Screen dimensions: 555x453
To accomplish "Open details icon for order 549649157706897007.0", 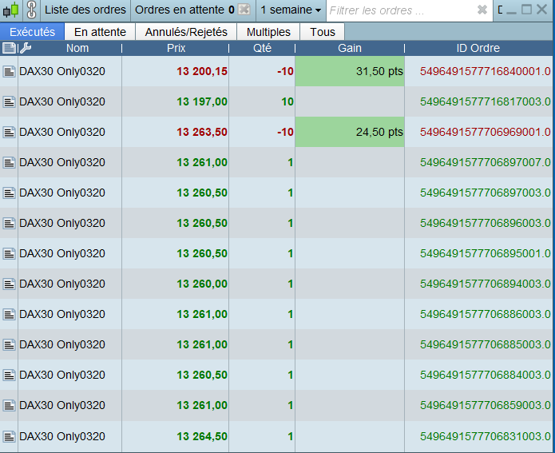I will pos(10,162).
